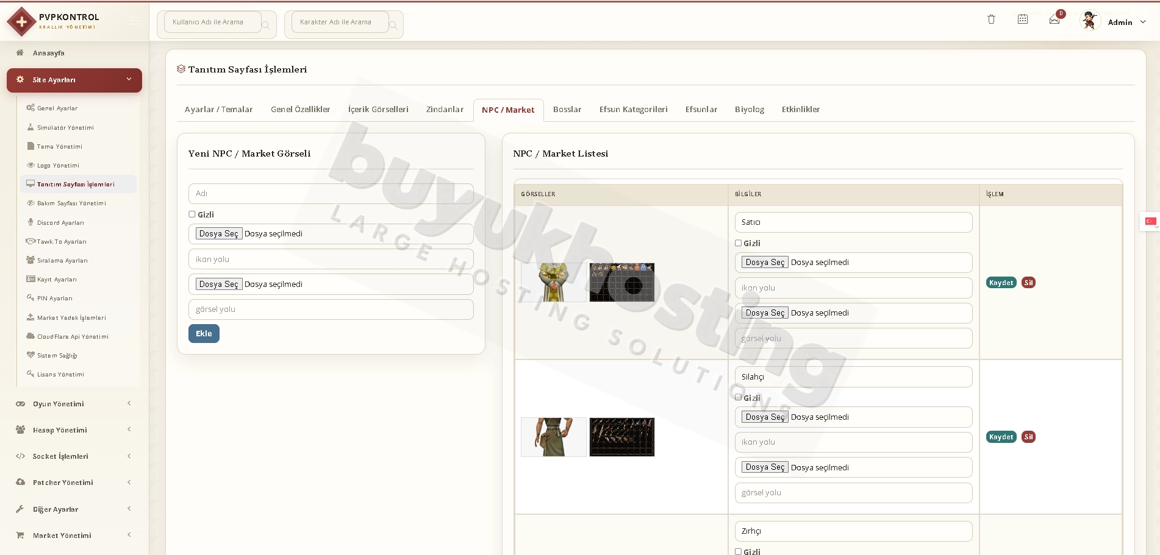This screenshot has width=1160, height=555.
Task: Expand the Diğer Ayarlar menu
Action: click(74, 509)
